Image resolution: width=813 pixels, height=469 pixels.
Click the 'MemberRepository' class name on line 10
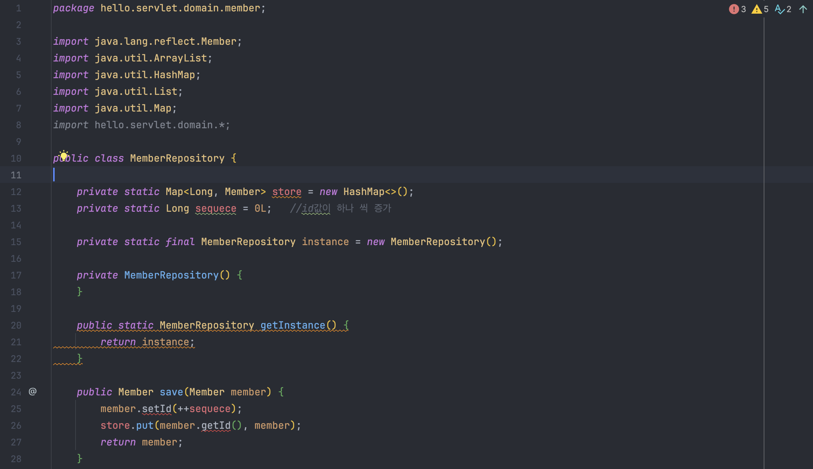(x=177, y=158)
